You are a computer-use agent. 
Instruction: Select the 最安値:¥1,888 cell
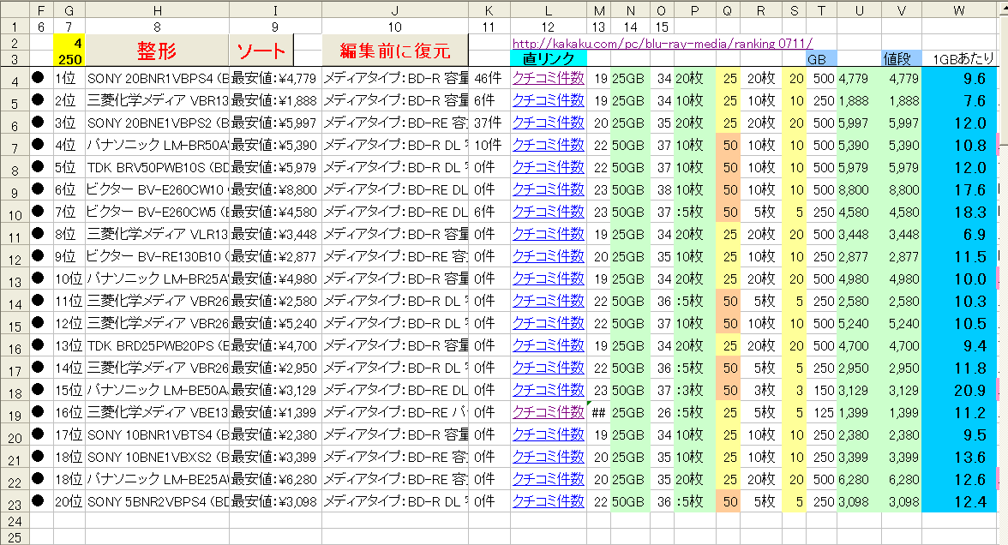tap(275, 101)
